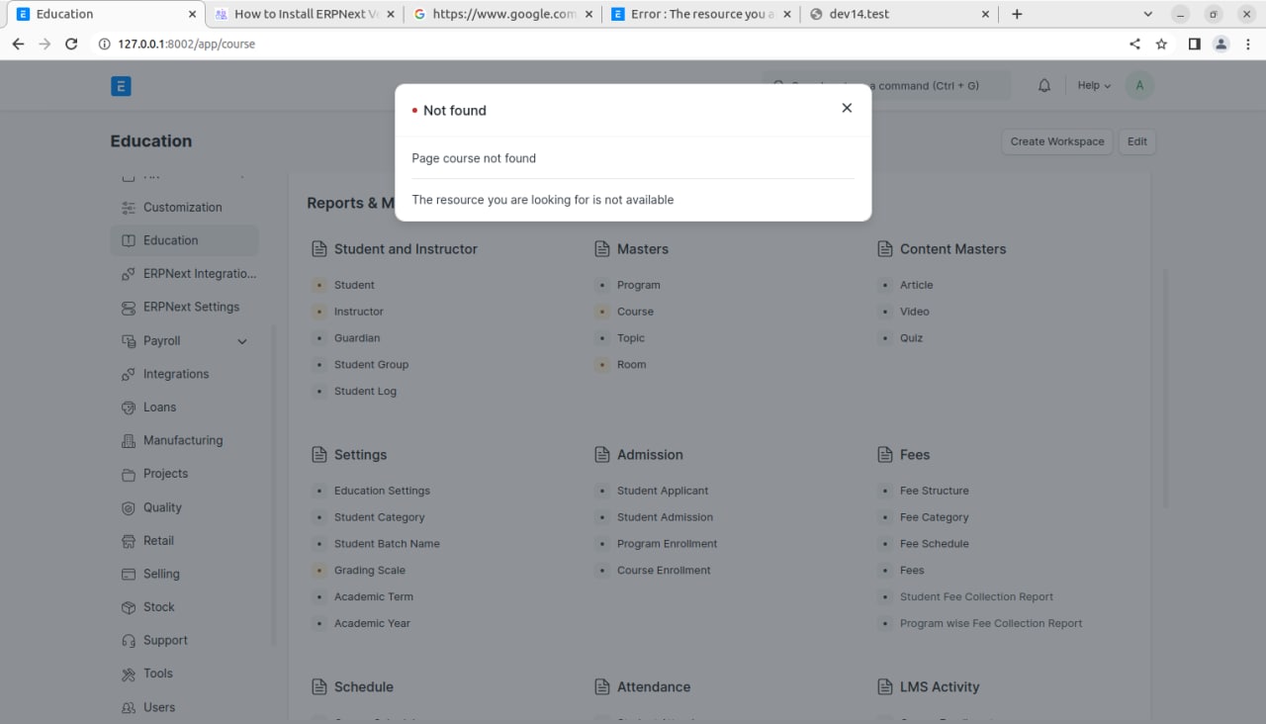Viewport: 1266px width, 724px height.
Task: Close the Not found dialog
Action: coord(847,108)
